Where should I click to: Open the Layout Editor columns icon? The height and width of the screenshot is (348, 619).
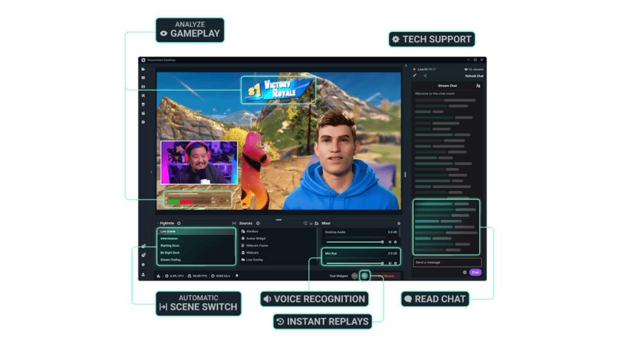pyautogui.click(x=143, y=86)
